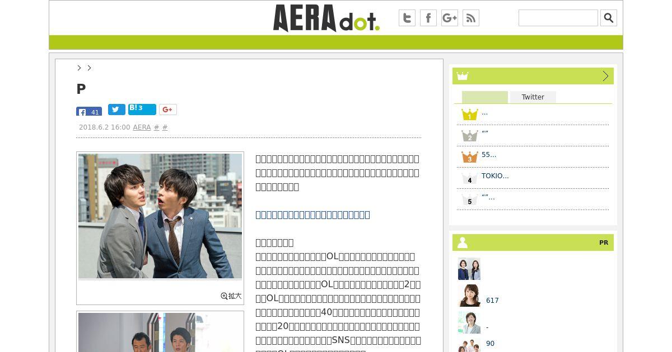Click the ranking crown icon header
This screenshot has width=672, height=352.
click(x=463, y=76)
